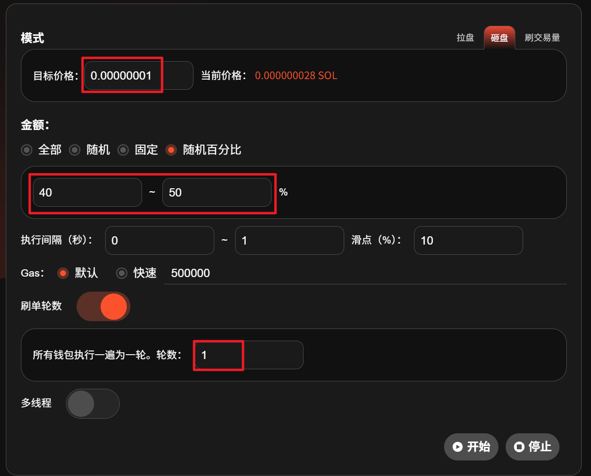This screenshot has width=591, height=476.
Task: Focus the minimum 执行间隔 field
Action: coord(160,241)
